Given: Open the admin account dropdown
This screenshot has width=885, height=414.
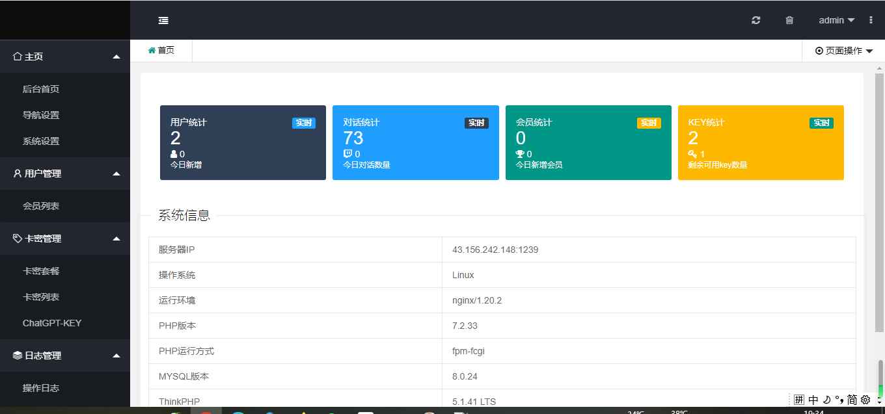Looking at the screenshot, I should pyautogui.click(x=836, y=20).
